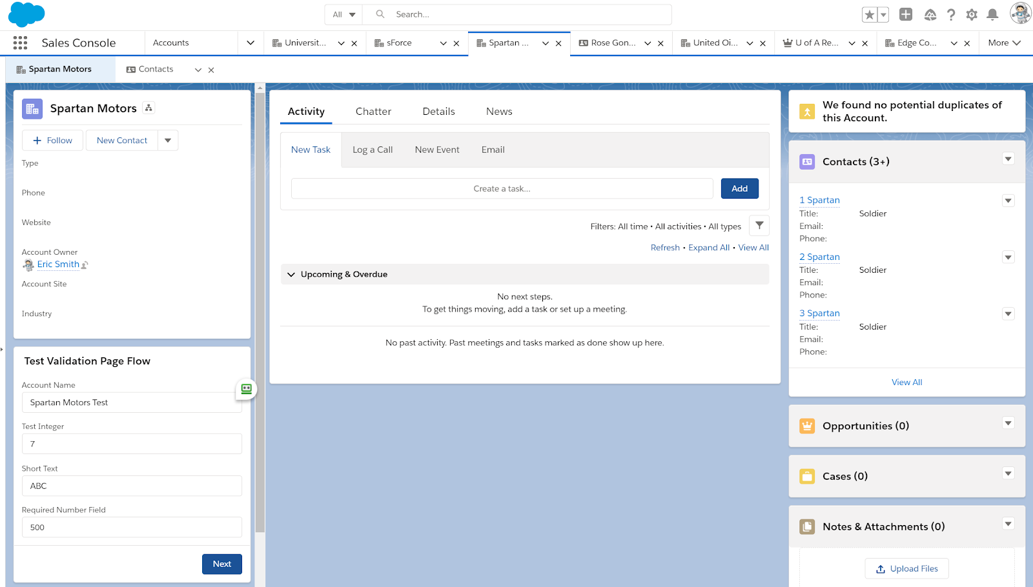Select the New Event tab
This screenshot has width=1033, height=587.
pos(437,150)
